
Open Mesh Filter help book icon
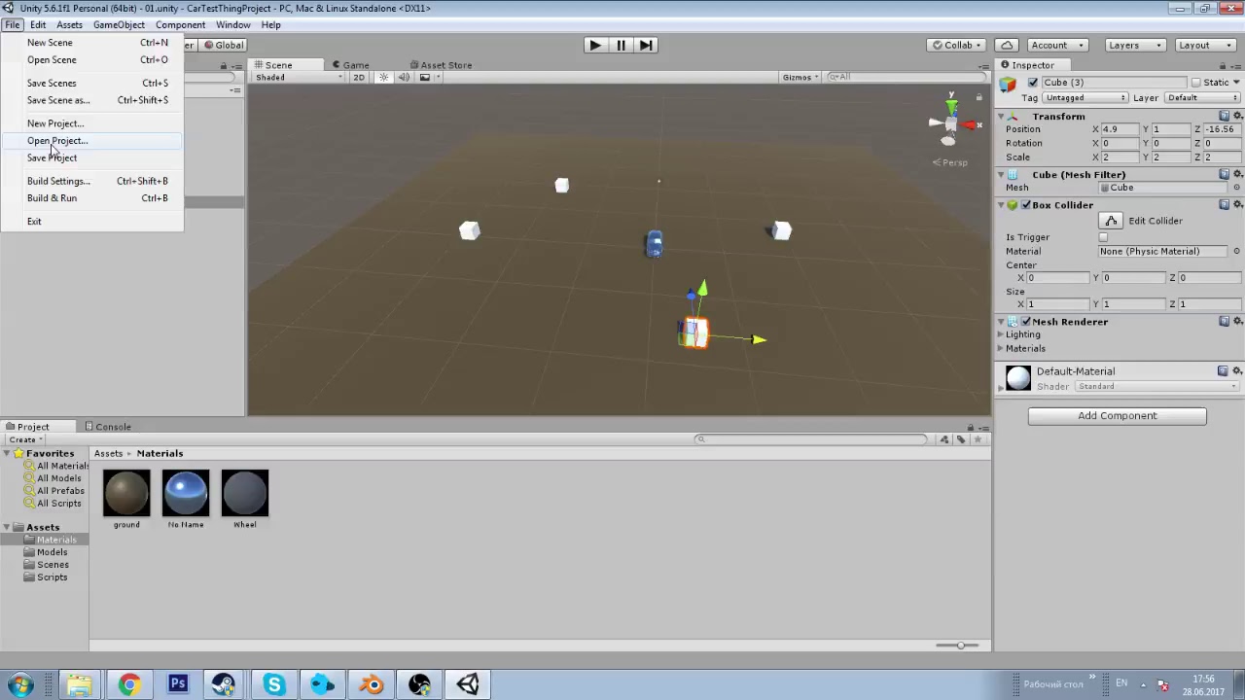tap(1225, 174)
